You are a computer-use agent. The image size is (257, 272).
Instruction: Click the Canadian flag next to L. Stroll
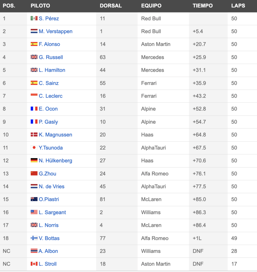tap(34, 264)
